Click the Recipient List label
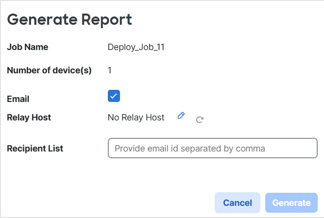This screenshot has height=218, width=324. [x=35, y=149]
